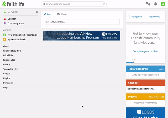The image size is (168, 118).
Task: Open the Terms of Service link
Action: 10,69
